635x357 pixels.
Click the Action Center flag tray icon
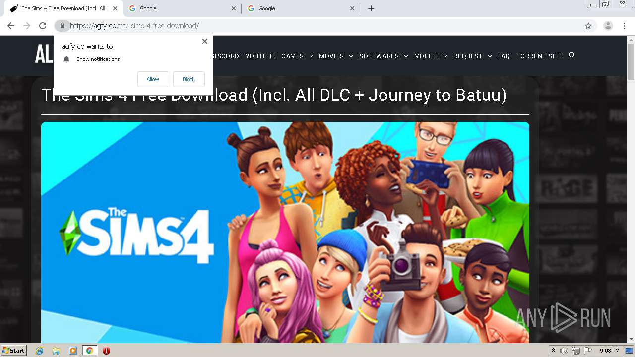588,351
